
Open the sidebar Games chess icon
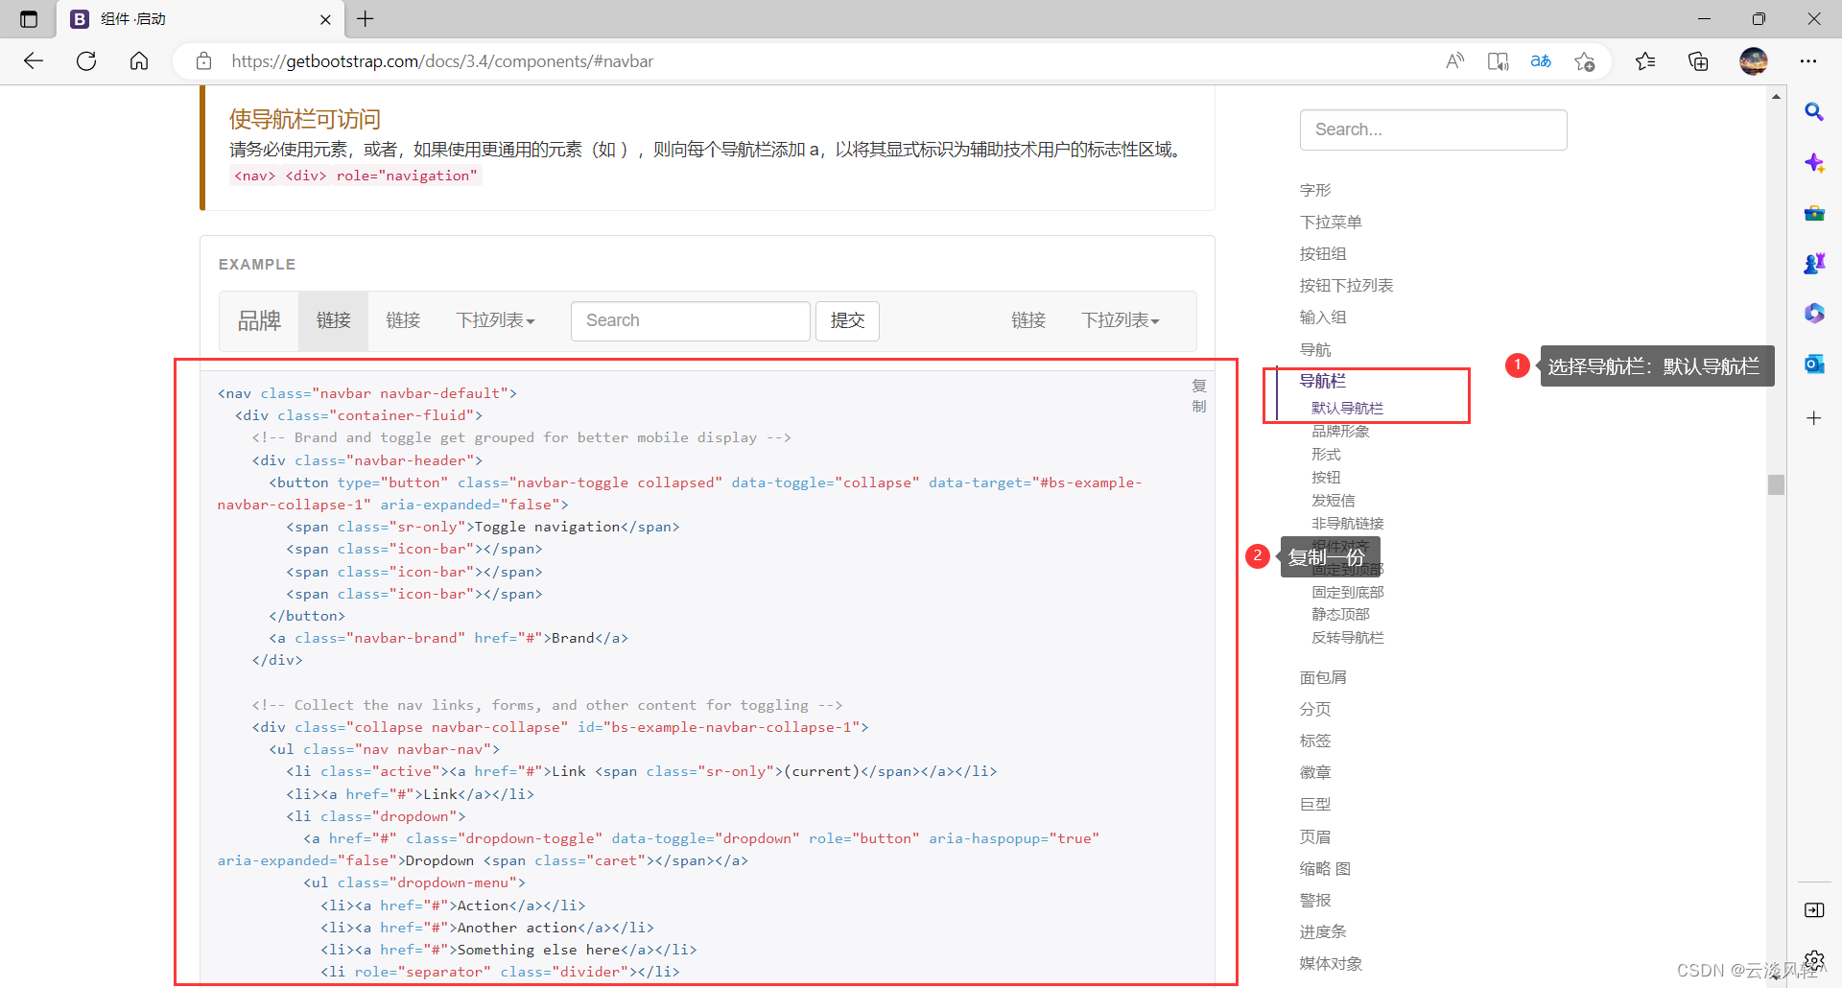point(1814,263)
